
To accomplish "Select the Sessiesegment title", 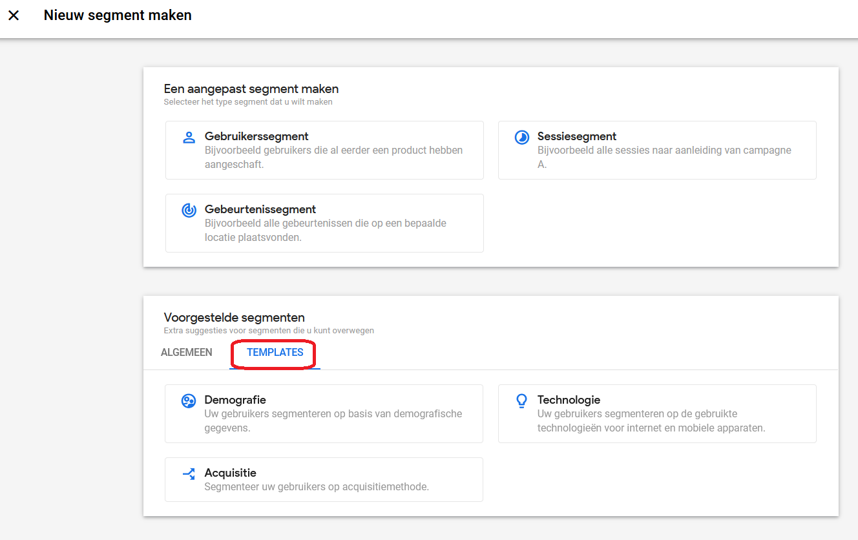I will tap(576, 136).
